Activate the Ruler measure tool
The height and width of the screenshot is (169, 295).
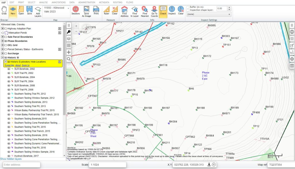pos(107,11)
